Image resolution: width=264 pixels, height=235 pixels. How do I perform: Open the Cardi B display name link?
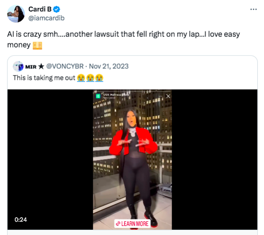click(40, 9)
